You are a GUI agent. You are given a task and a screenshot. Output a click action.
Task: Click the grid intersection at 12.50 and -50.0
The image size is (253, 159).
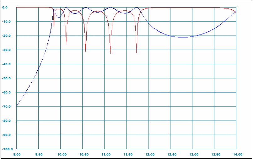[170, 78]
